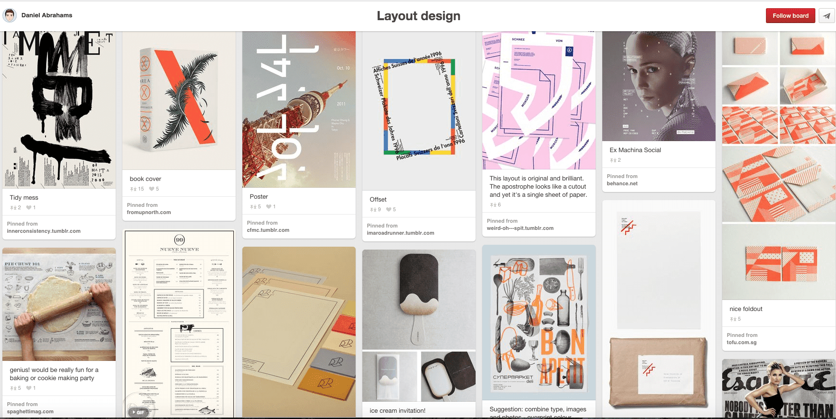Click the repin icon on the book cover pin

[x=133, y=189]
